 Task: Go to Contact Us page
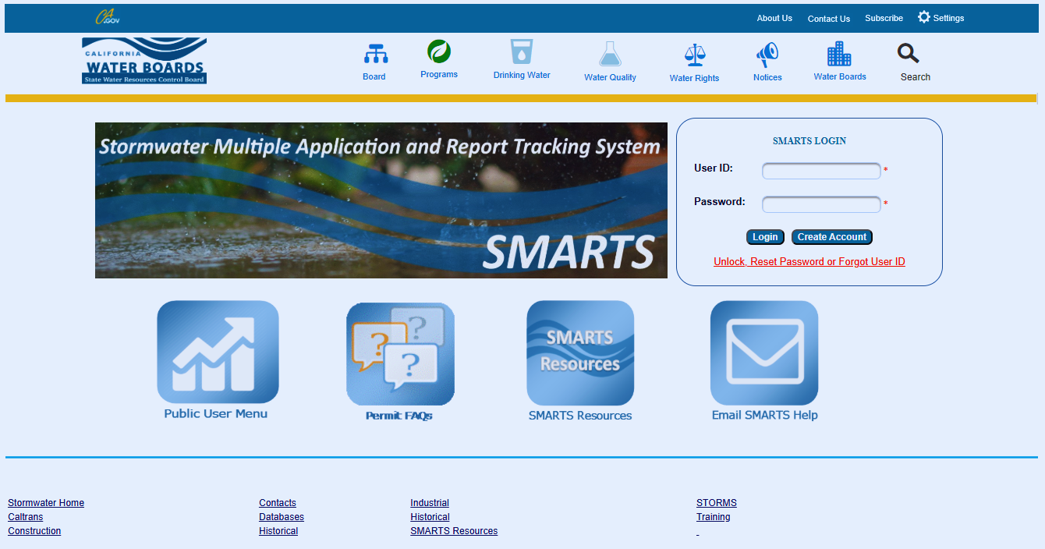pos(829,19)
